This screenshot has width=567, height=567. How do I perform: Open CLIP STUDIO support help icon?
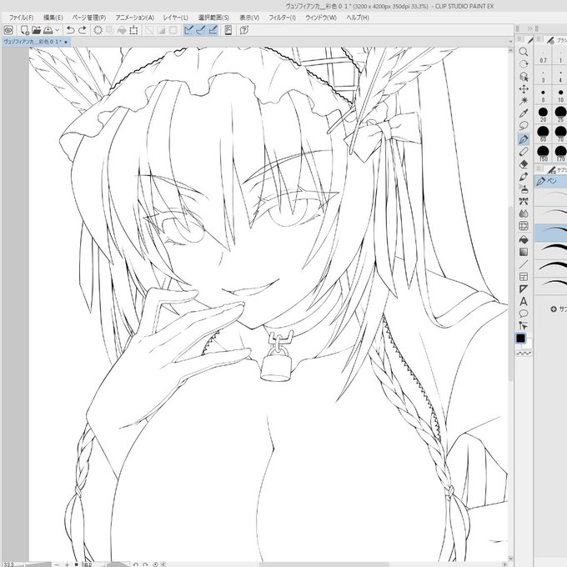click(244, 30)
